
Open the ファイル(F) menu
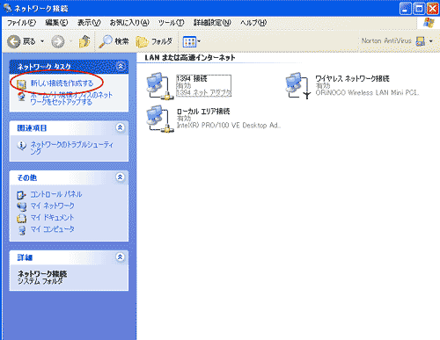[x=21, y=23]
